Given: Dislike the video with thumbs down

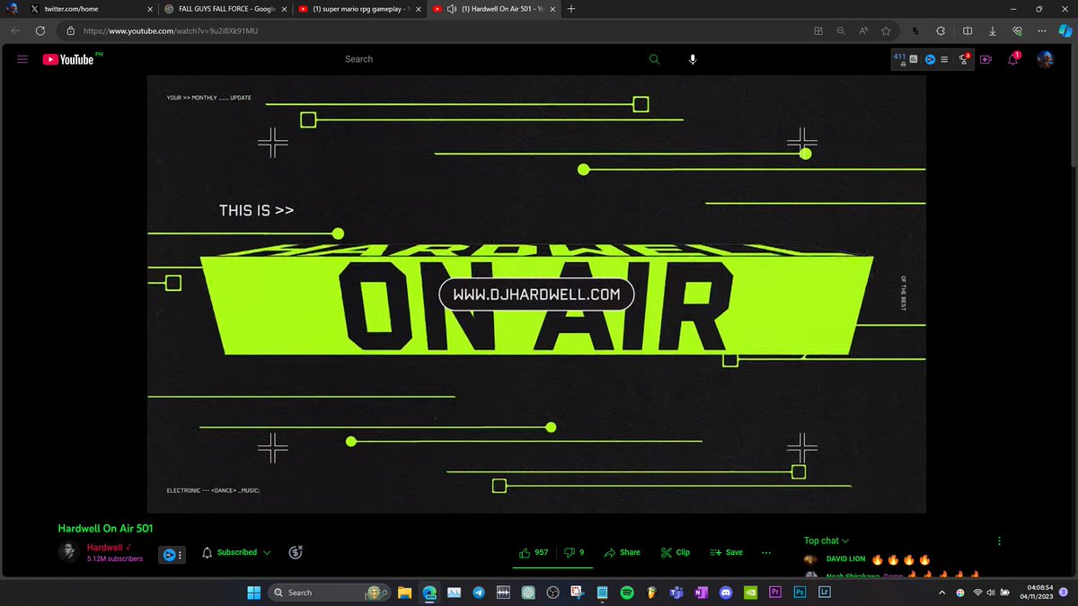Looking at the screenshot, I should click(574, 552).
